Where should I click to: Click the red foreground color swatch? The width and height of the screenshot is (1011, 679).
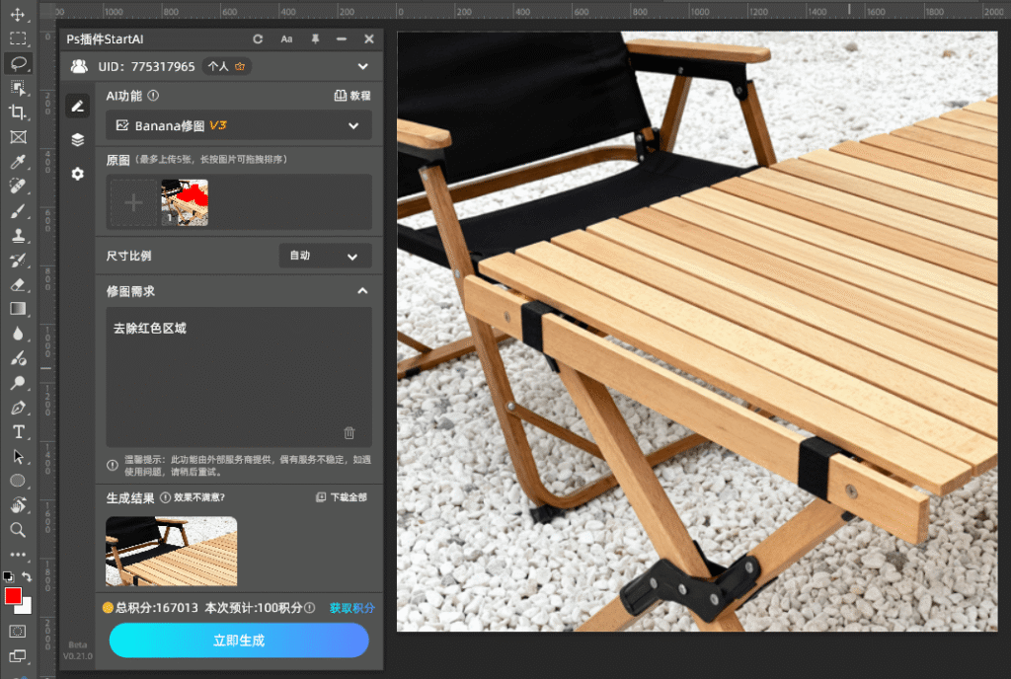pyautogui.click(x=14, y=596)
